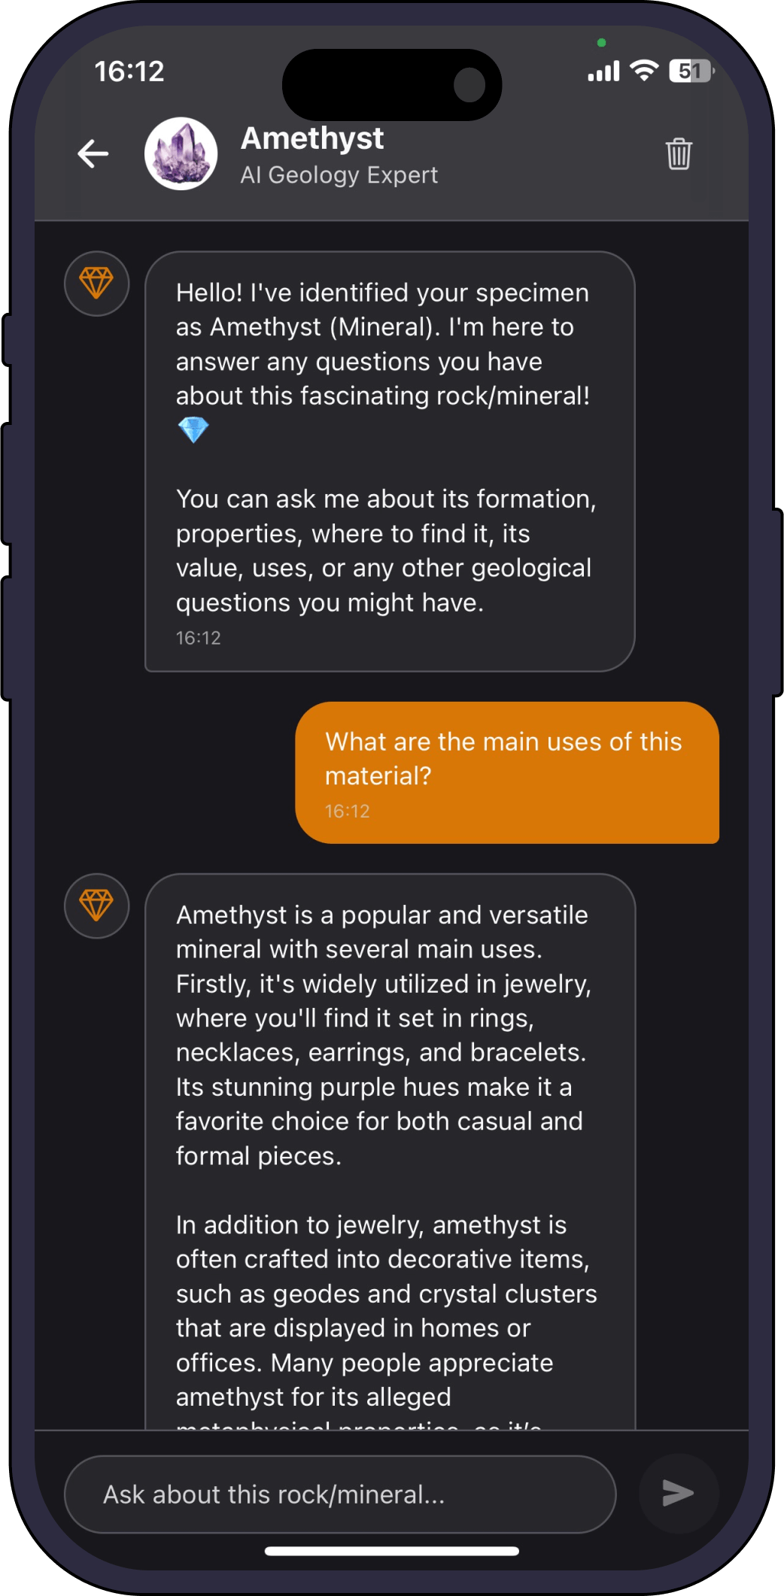Tap the battery indicator showing 51
784x1596 pixels.
click(x=691, y=71)
